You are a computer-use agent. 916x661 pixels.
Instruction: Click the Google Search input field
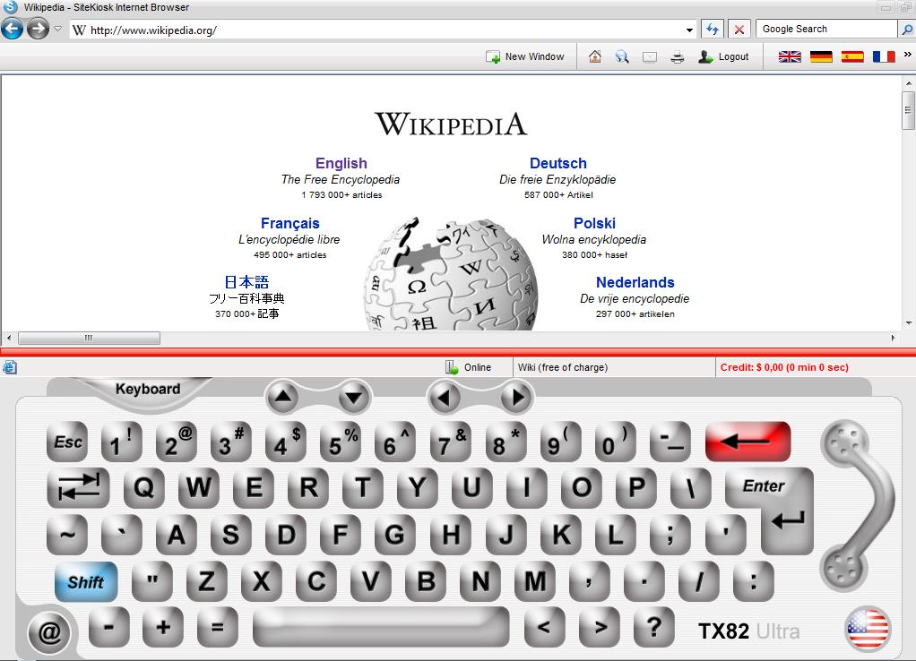pos(825,29)
